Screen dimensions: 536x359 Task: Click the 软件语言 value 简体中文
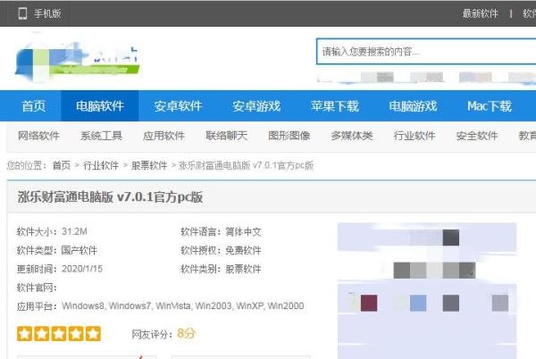243,232
